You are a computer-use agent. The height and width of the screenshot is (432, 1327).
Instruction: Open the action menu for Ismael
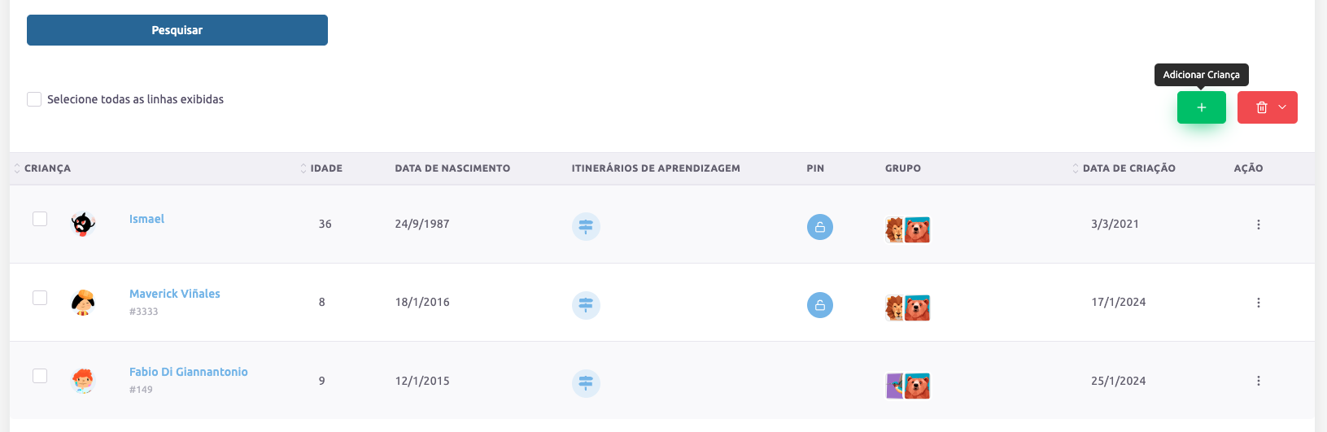[x=1258, y=225]
